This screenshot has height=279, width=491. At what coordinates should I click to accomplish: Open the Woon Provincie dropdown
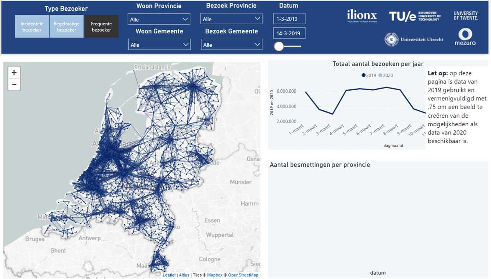[159, 19]
